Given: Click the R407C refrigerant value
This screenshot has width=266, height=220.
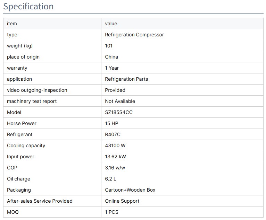Looking at the screenshot, I should [x=113, y=134].
